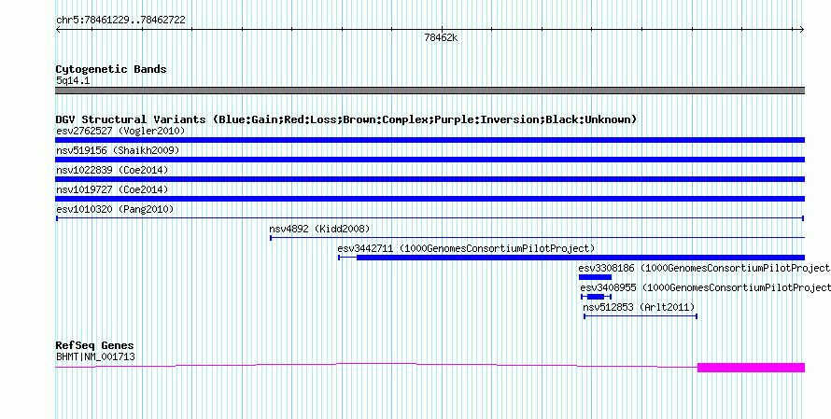Click the 78462k ruler position label
Screen dimensions: 831x419
click(x=441, y=37)
